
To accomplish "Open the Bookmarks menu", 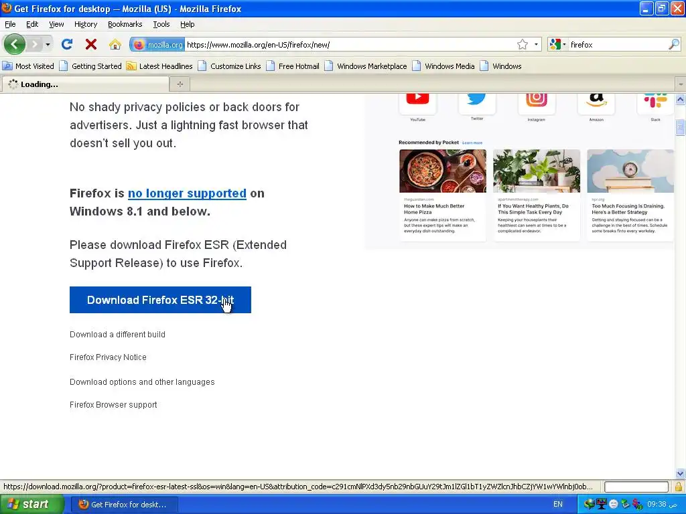I will [125, 24].
